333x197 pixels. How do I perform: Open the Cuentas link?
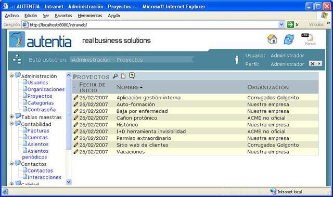pos(37,137)
